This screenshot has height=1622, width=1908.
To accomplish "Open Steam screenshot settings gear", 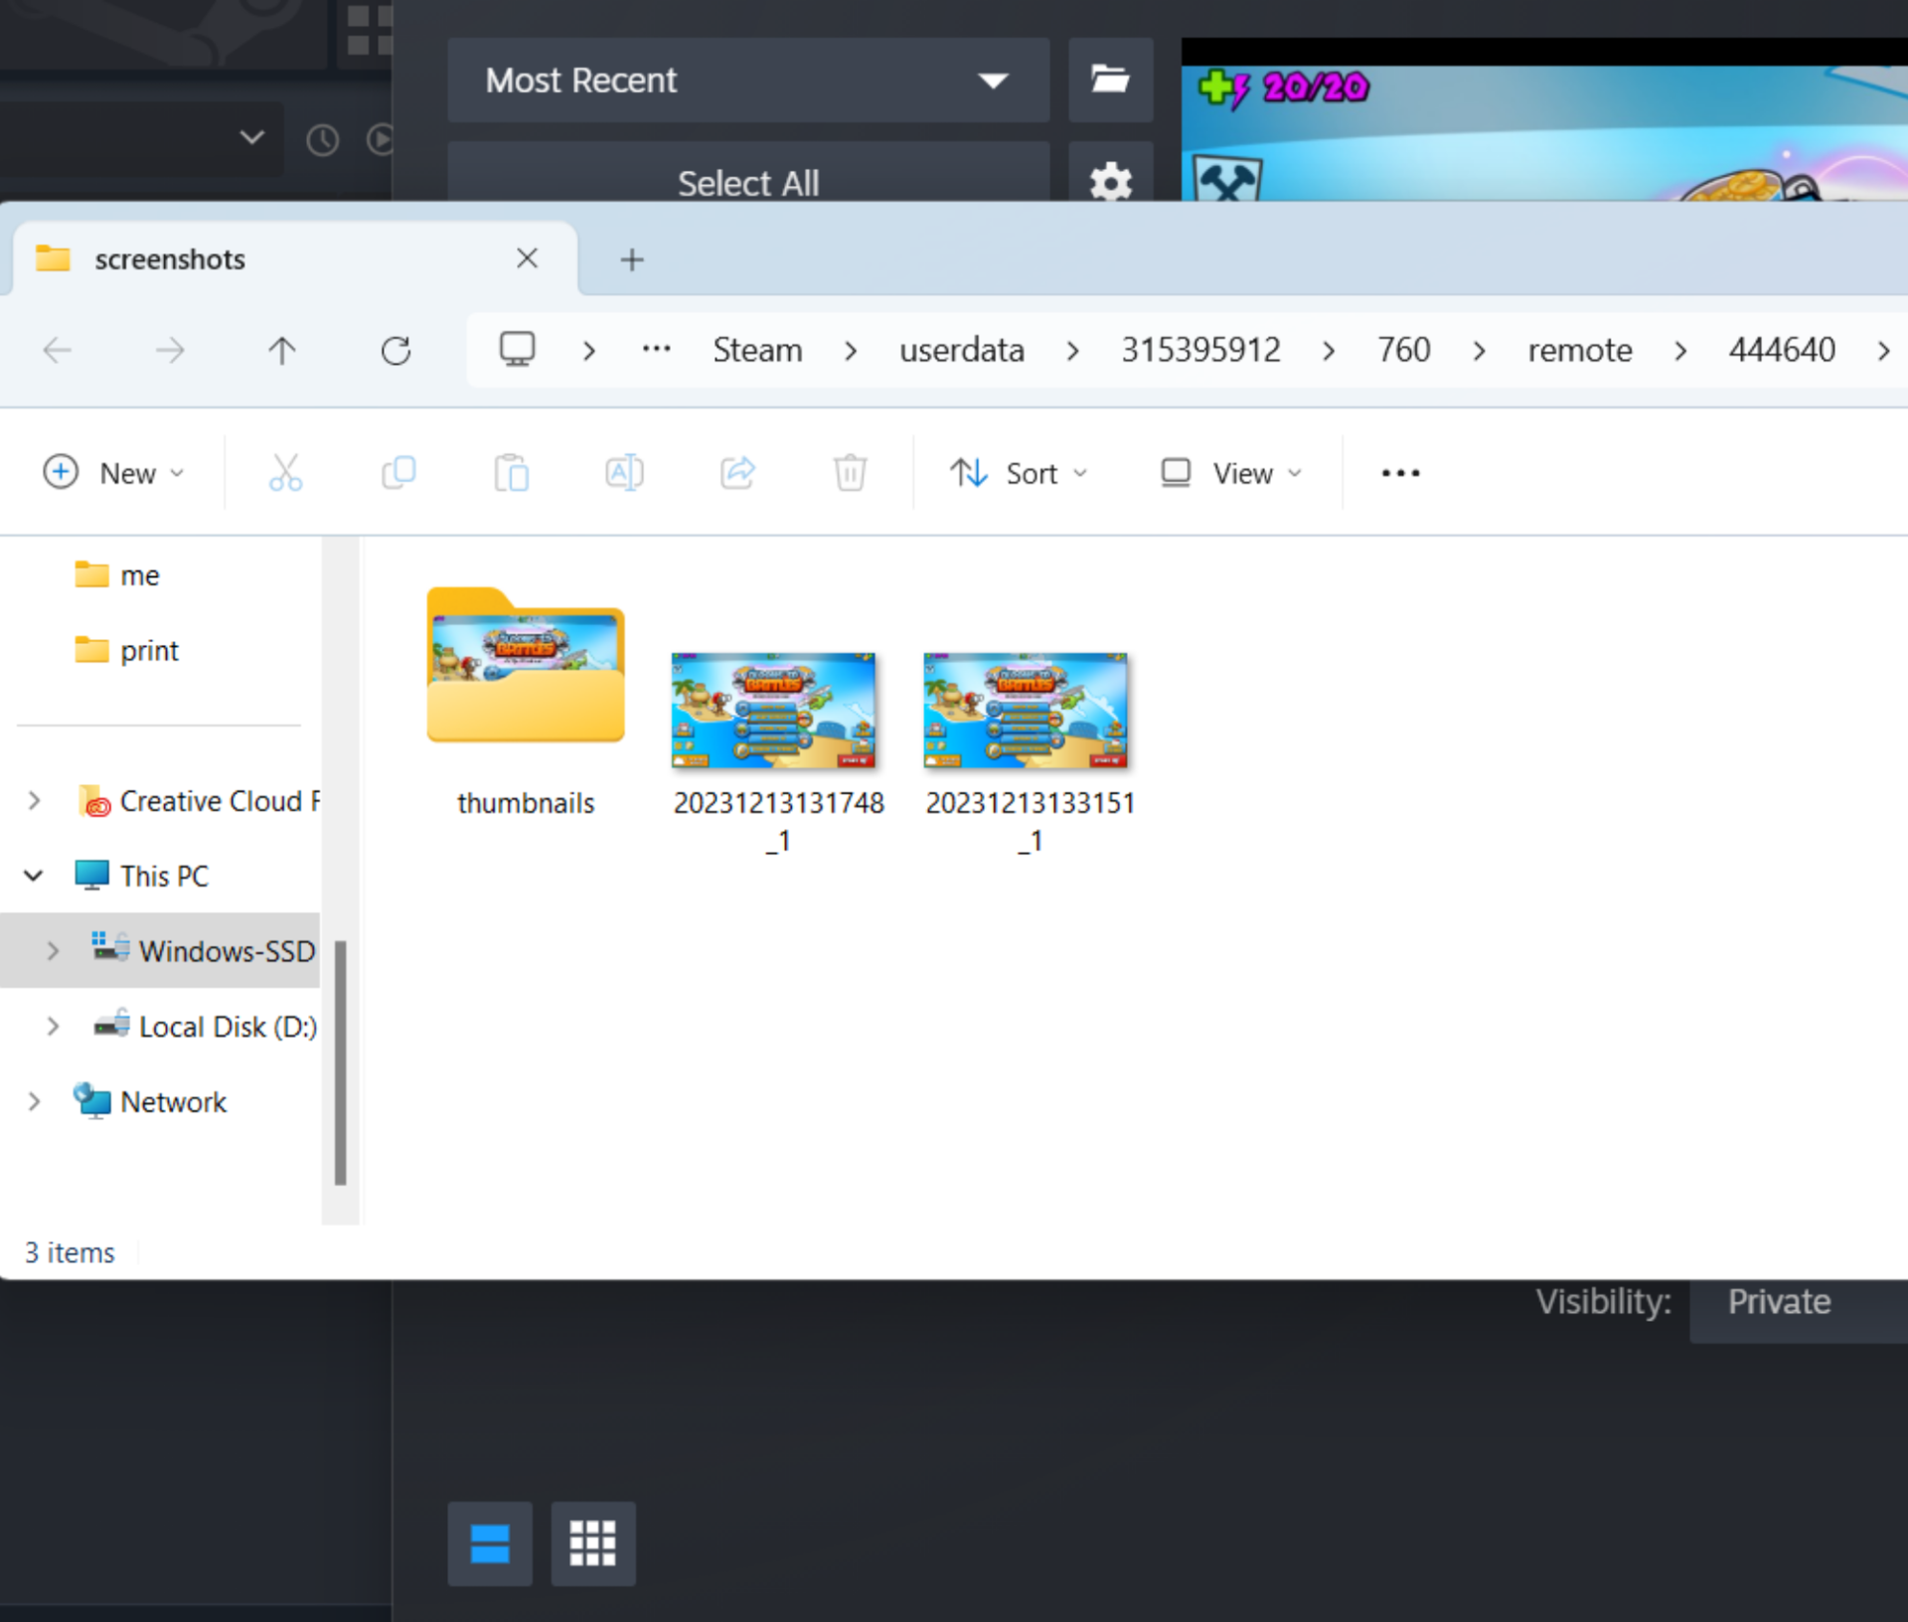I will 1110,180.
